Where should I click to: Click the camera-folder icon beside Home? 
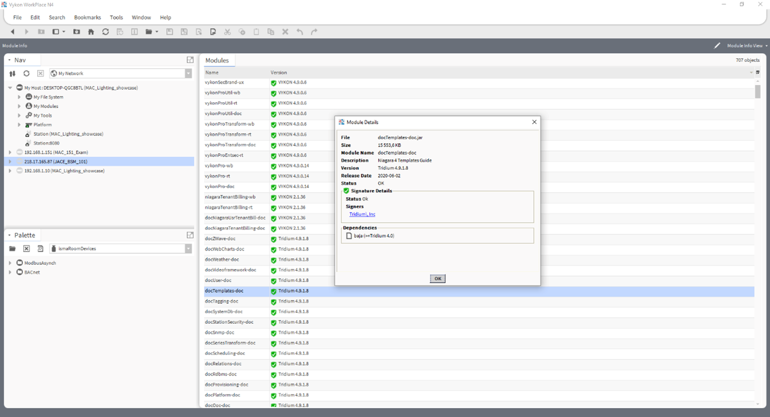(x=77, y=32)
